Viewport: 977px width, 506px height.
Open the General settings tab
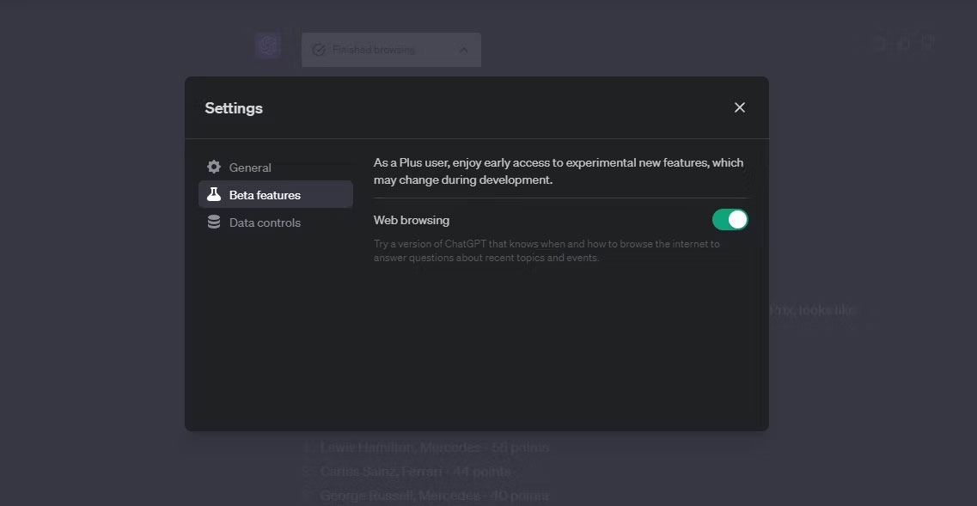click(x=276, y=167)
